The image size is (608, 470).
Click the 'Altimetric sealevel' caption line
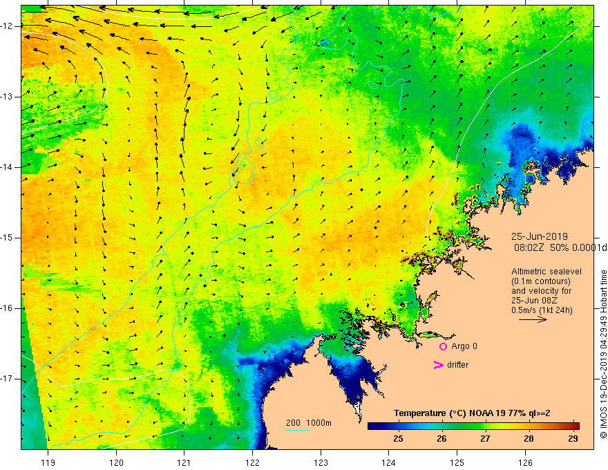click(x=547, y=272)
